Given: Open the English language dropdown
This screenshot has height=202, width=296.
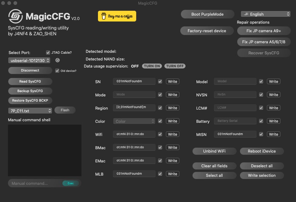Looking at the screenshot, I should 266,14.
